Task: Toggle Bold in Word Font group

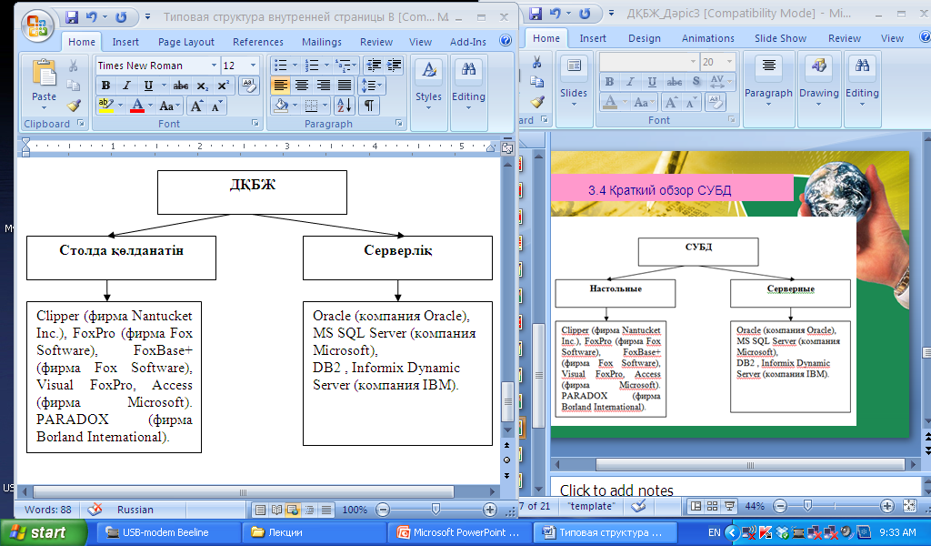Action: pyautogui.click(x=105, y=86)
